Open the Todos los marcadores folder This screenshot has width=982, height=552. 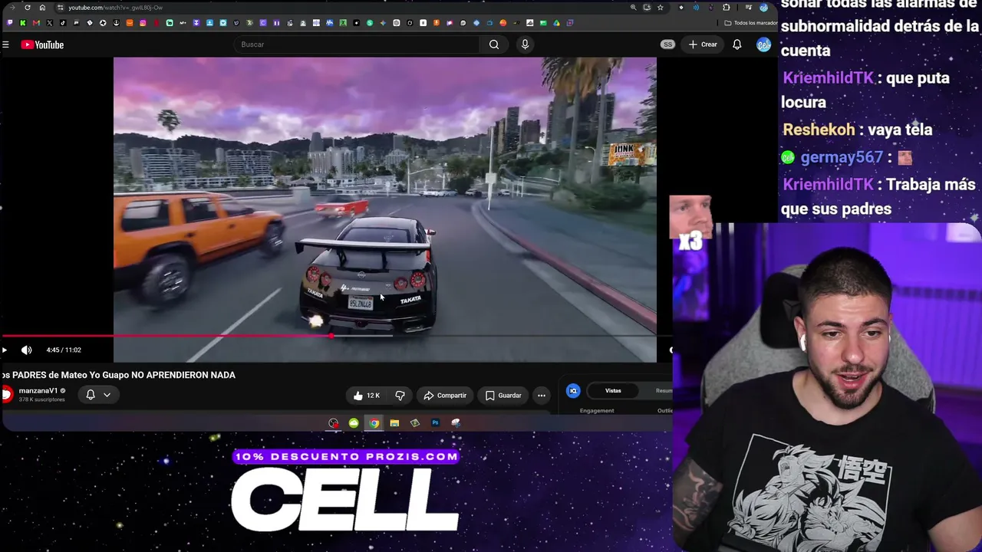point(751,23)
